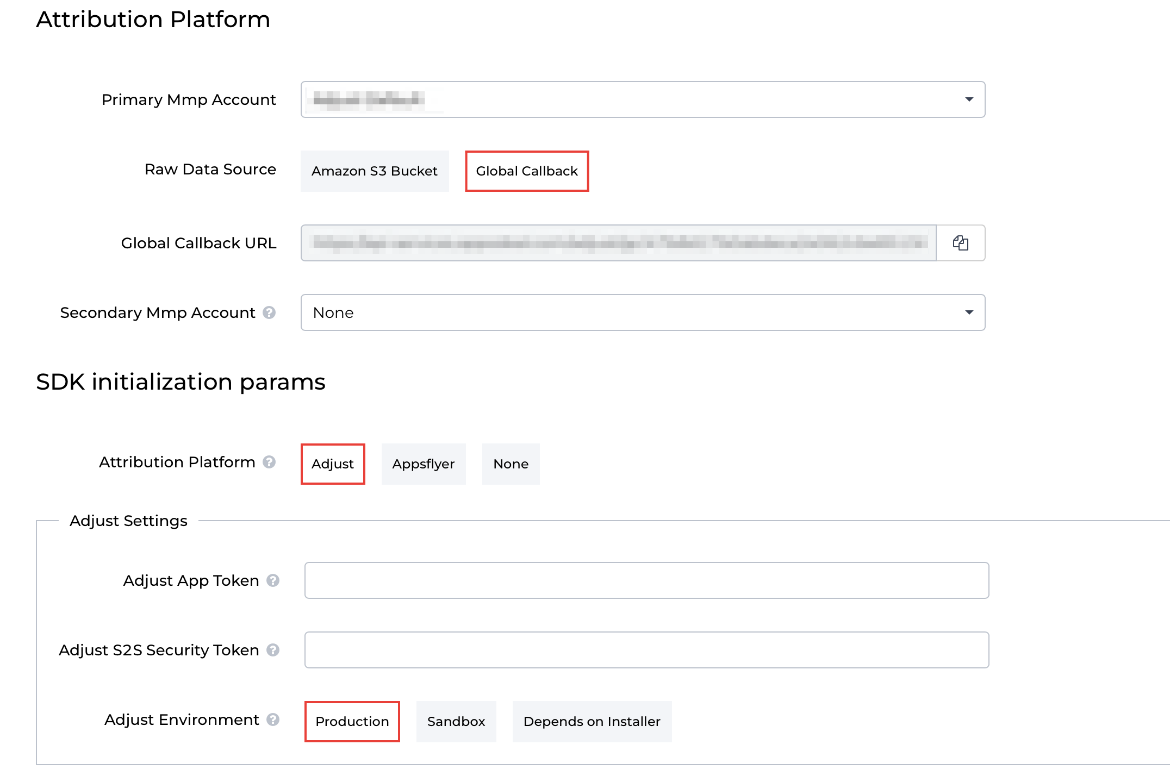Open the Secondary Mmp Account help tooltip
The image size is (1170, 776).
coord(270,313)
